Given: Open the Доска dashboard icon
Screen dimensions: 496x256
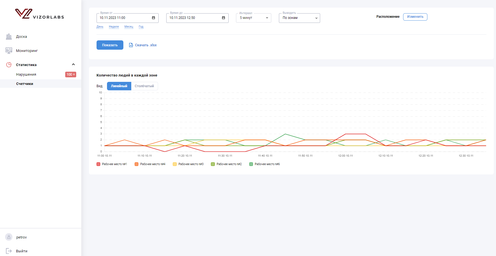Looking at the screenshot, I should tap(9, 36).
